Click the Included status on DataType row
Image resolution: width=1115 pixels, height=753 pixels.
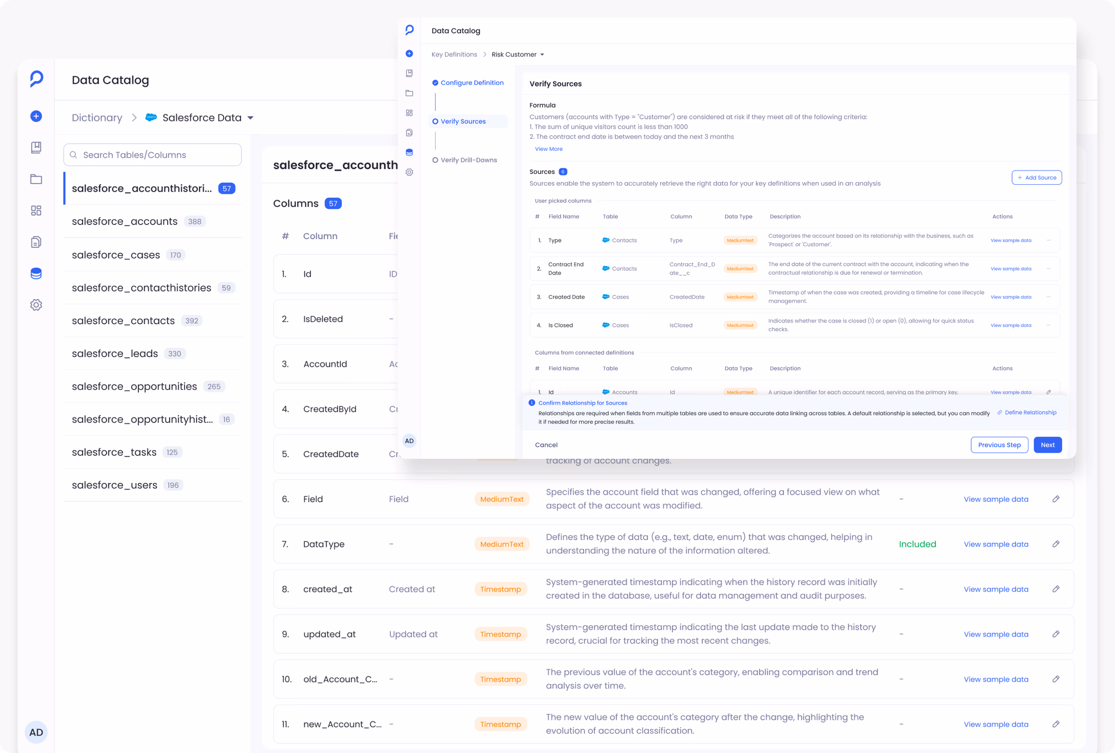(917, 544)
